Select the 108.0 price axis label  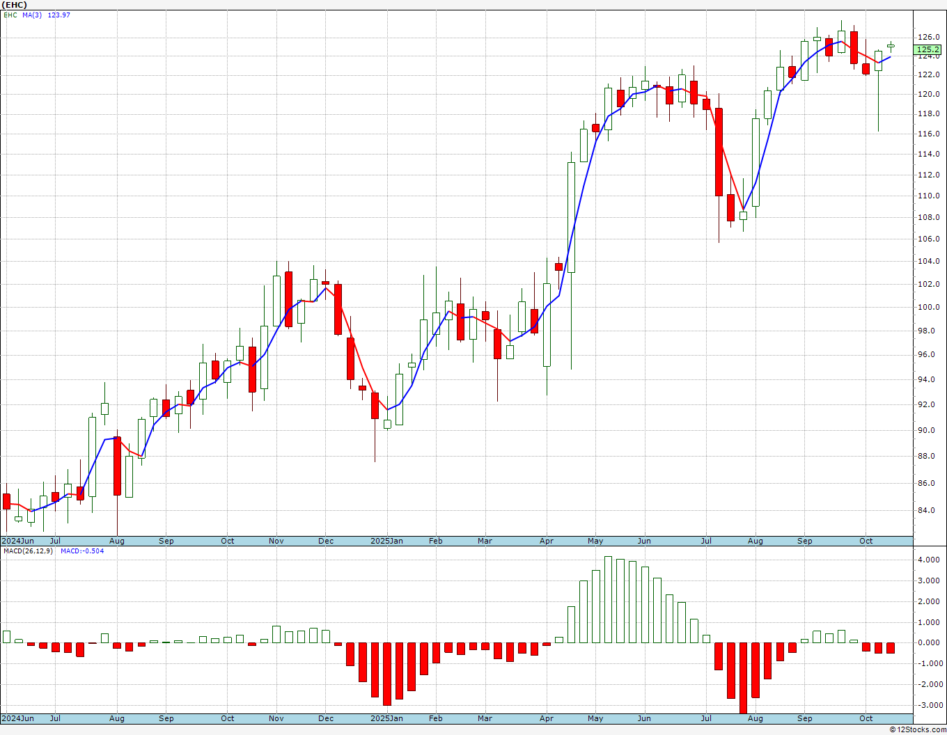pos(929,218)
